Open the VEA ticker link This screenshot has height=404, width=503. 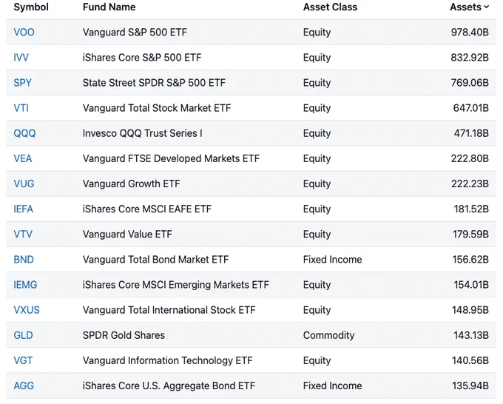click(x=23, y=158)
